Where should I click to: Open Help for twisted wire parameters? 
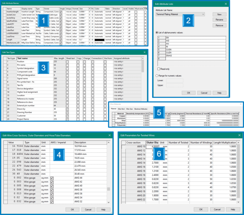coord(233,209)
